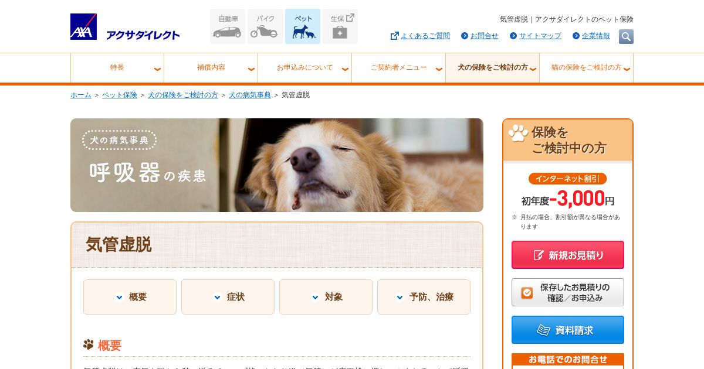Viewport: 704px width, 369px height.
Task: Jump to the 概要 section button
Action: pos(130,297)
